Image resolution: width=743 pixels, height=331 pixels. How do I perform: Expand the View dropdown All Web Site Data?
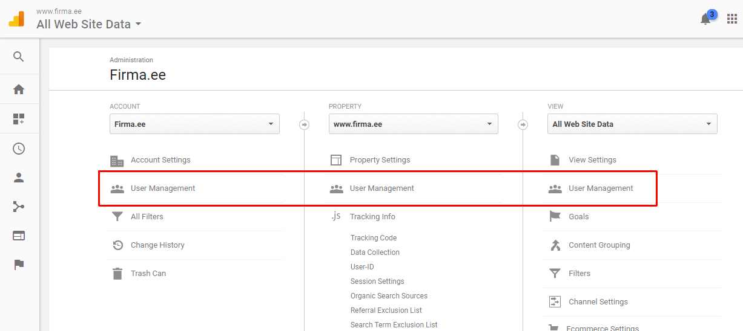tap(632, 124)
